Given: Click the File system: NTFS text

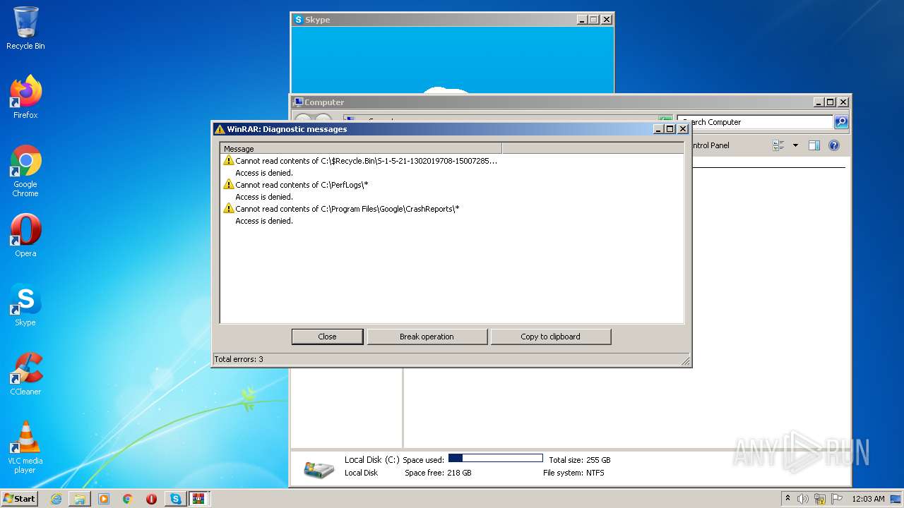Looking at the screenshot, I should click(573, 473).
